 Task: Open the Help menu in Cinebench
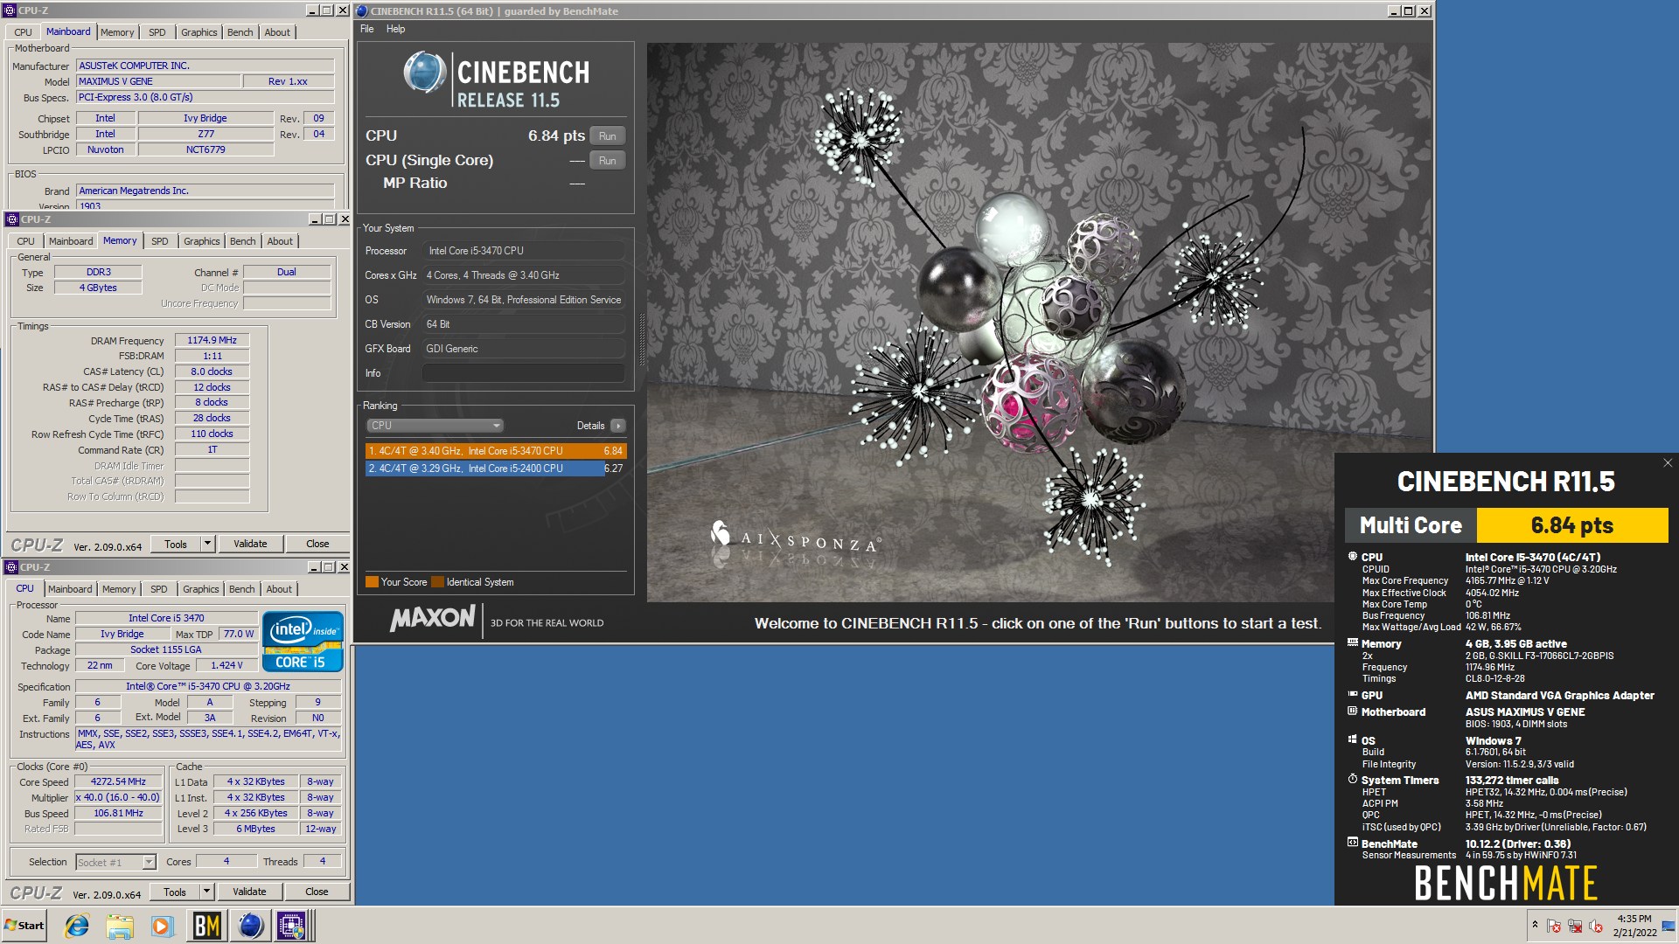pos(396,29)
